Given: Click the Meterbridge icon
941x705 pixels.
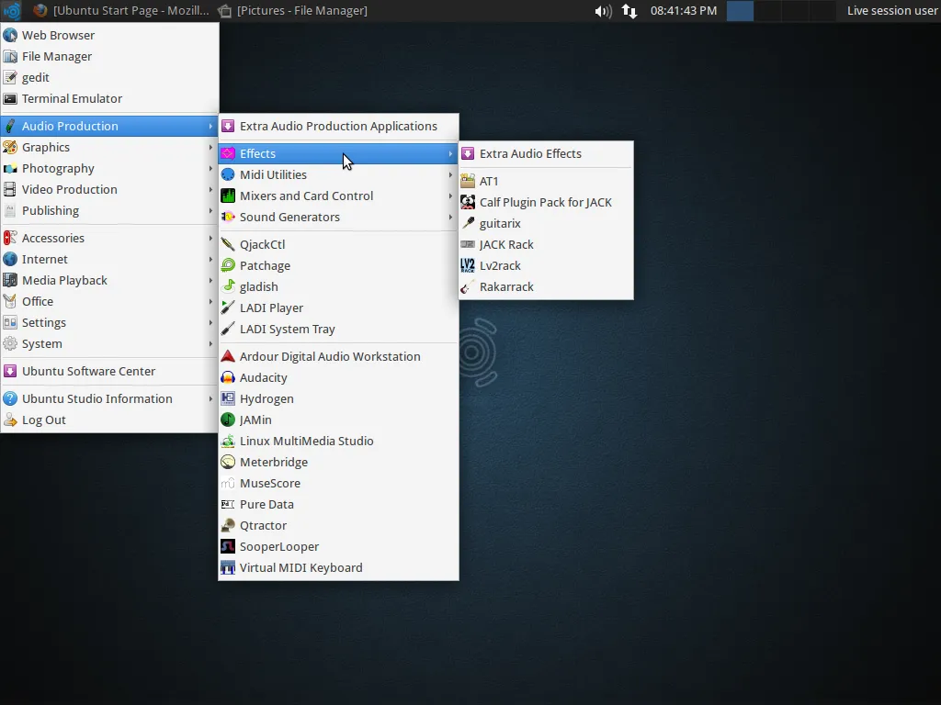Looking at the screenshot, I should pos(228,463).
